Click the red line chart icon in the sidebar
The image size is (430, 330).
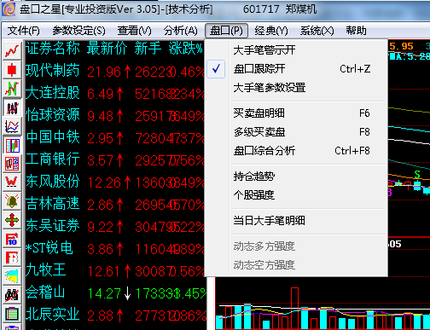point(12,51)
